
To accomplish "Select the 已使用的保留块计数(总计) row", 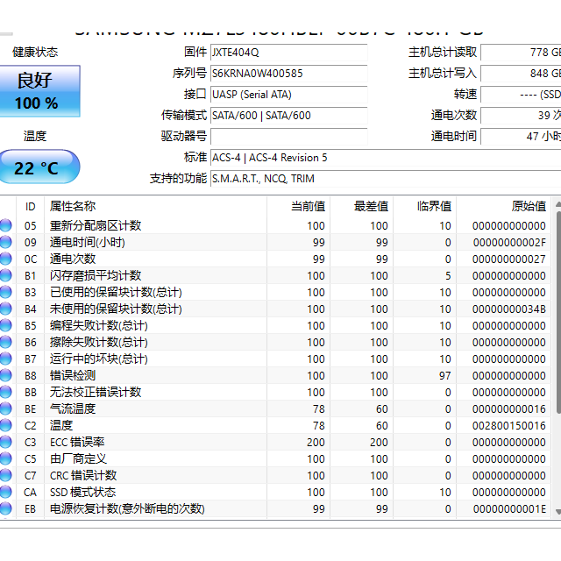I will tap(275, 292).
